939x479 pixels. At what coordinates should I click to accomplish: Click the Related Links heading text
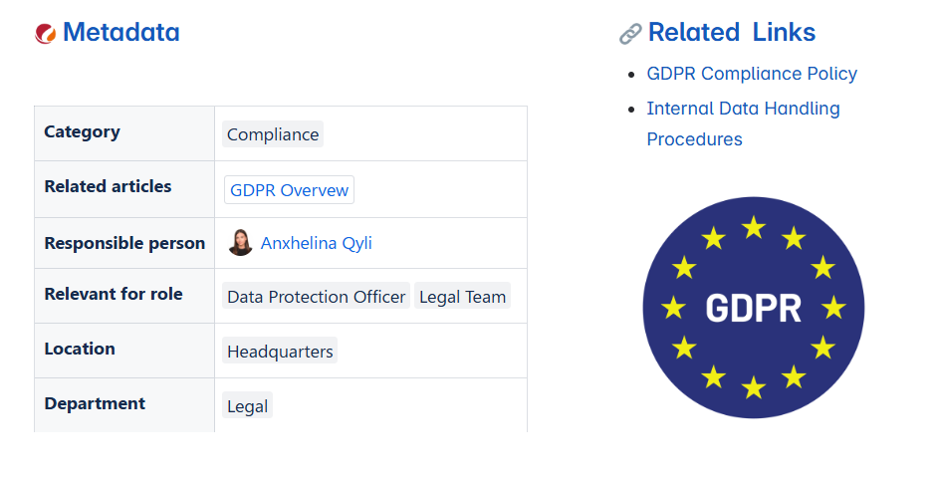point(731,32)
